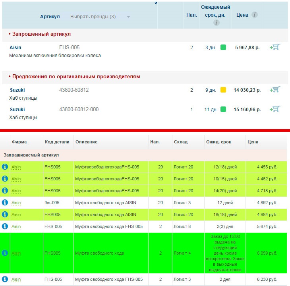The width and height of the screenshot is (290, 286).
Task: Sort by Склад column header
Action: pos(181,142)
